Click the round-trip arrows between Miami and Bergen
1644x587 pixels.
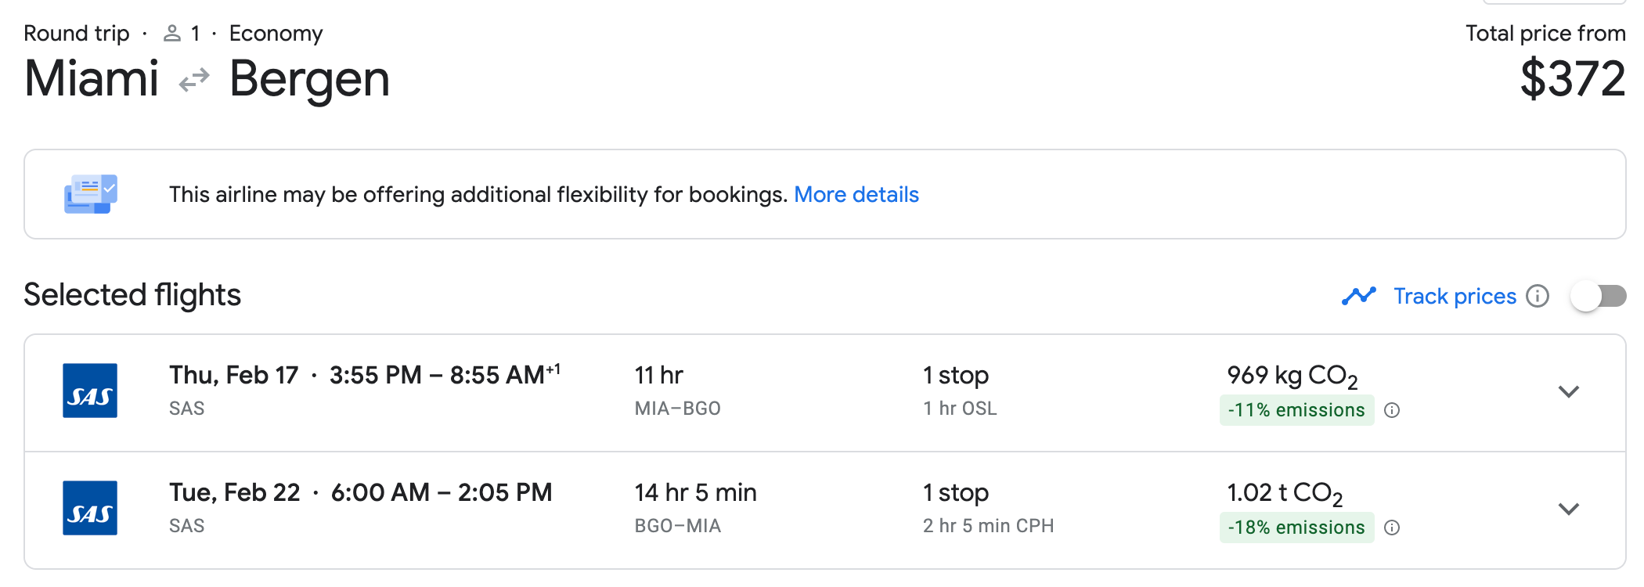[x=194, y=80]
